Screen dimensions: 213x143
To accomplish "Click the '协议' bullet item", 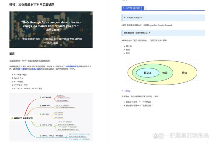I will tap(128, 53).
